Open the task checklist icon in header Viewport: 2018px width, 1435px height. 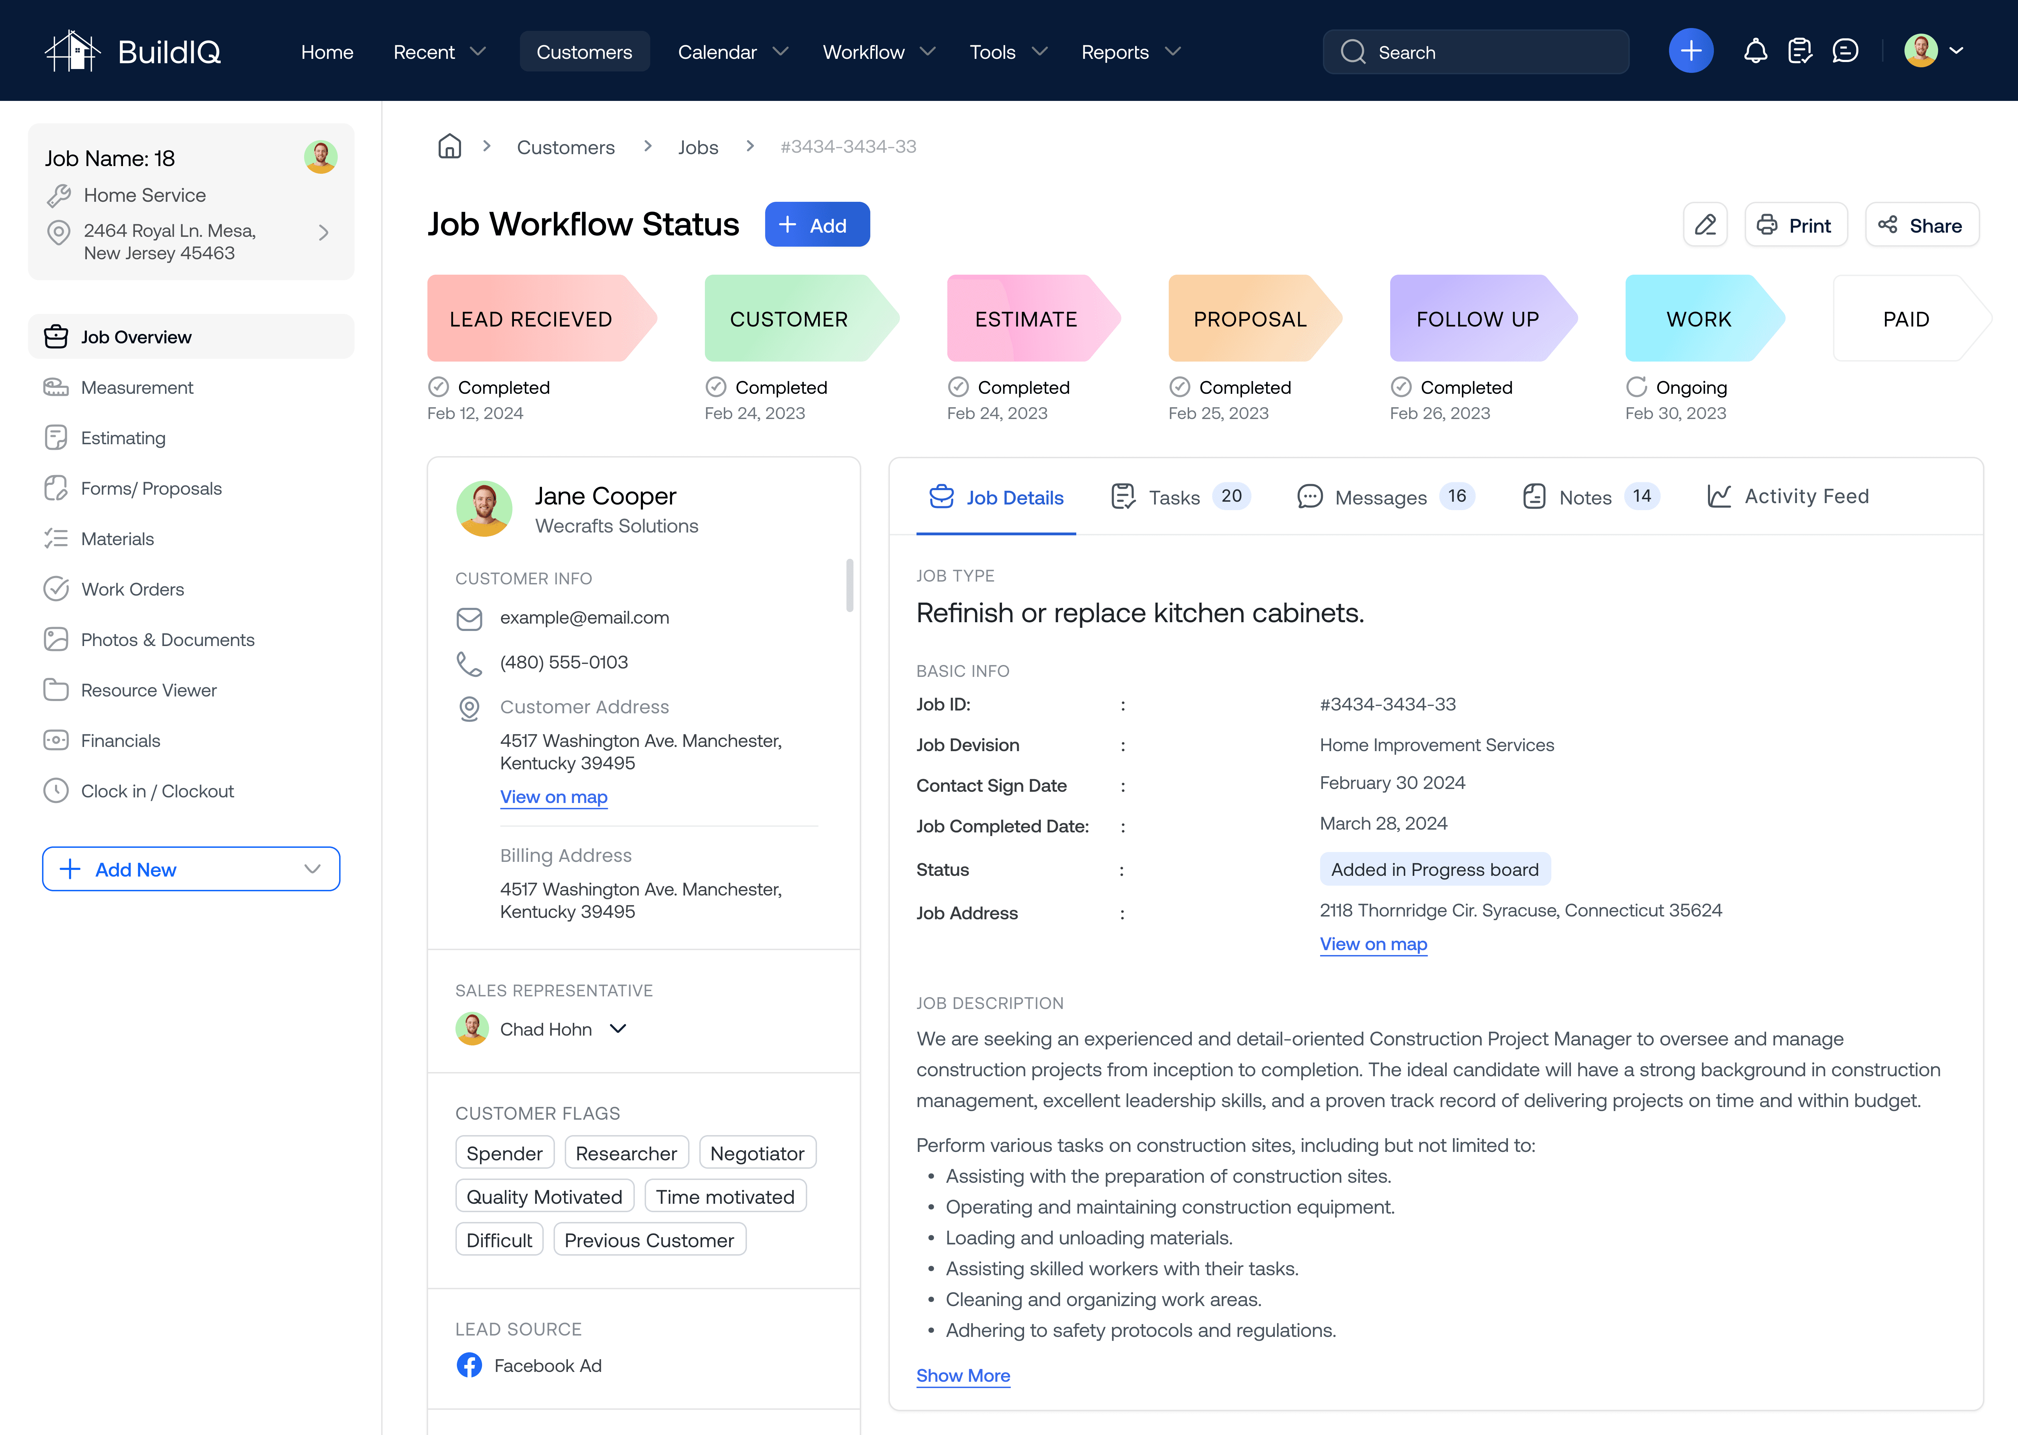pyautogui.click(x=1800, y=51)
